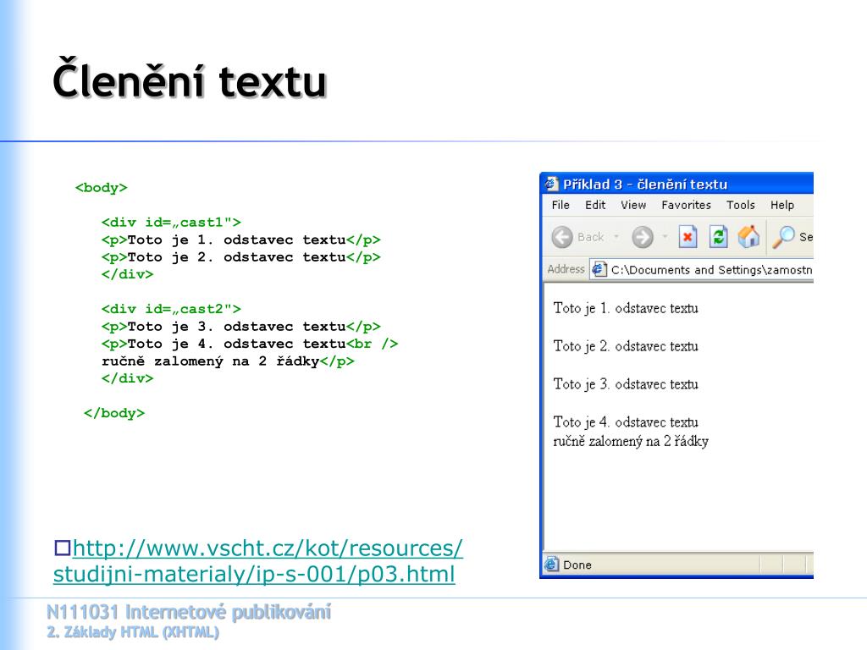Image resolution: width=867 pixels, height=650 pixels.
Task: Click the code line div id cast2
Action: pyautogui.click(x=171, y=309)
